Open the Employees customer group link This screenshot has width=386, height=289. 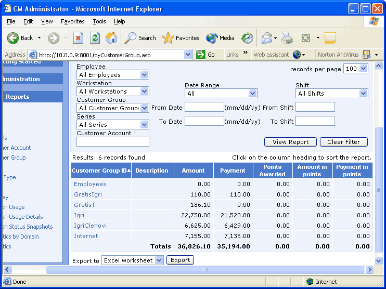(90, 184)
